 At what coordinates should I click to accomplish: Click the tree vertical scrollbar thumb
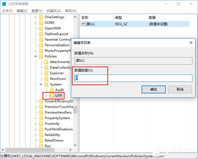(75, 110)
